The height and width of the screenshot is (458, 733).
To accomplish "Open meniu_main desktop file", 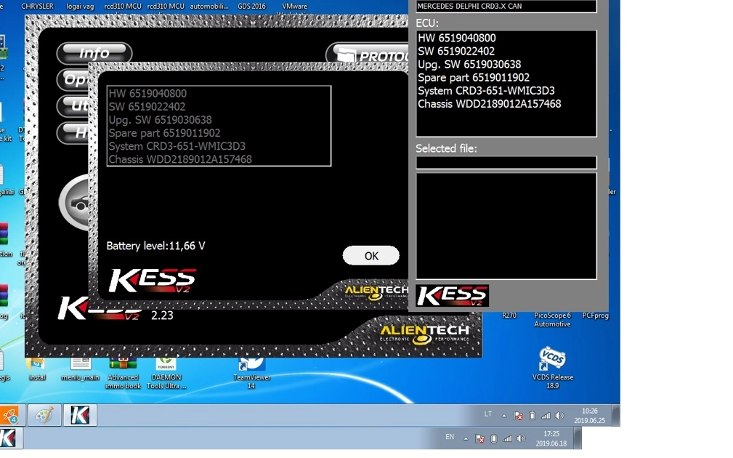I will pyautogui.click(x=81, y=369).
